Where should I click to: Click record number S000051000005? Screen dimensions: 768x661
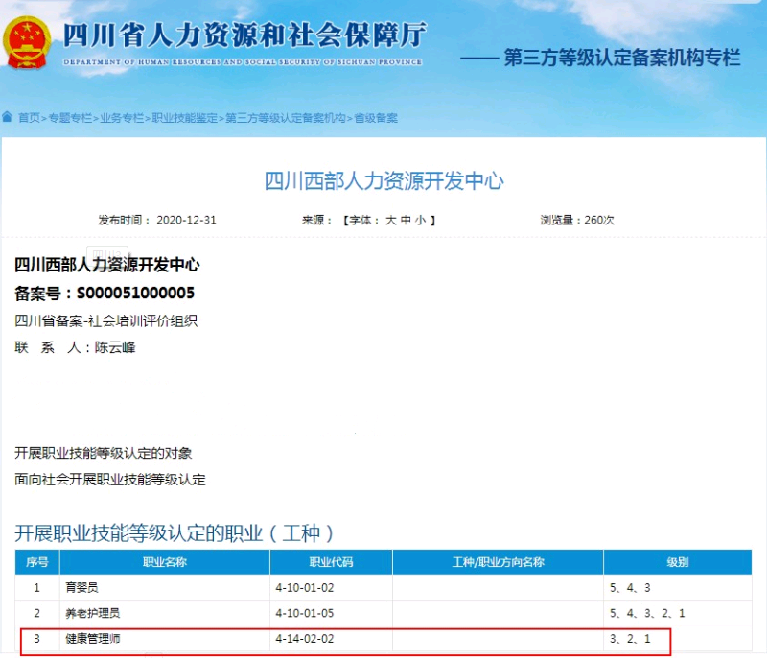pos(136,293)
